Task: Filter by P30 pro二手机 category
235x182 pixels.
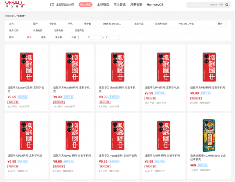Action: (186, 23)
